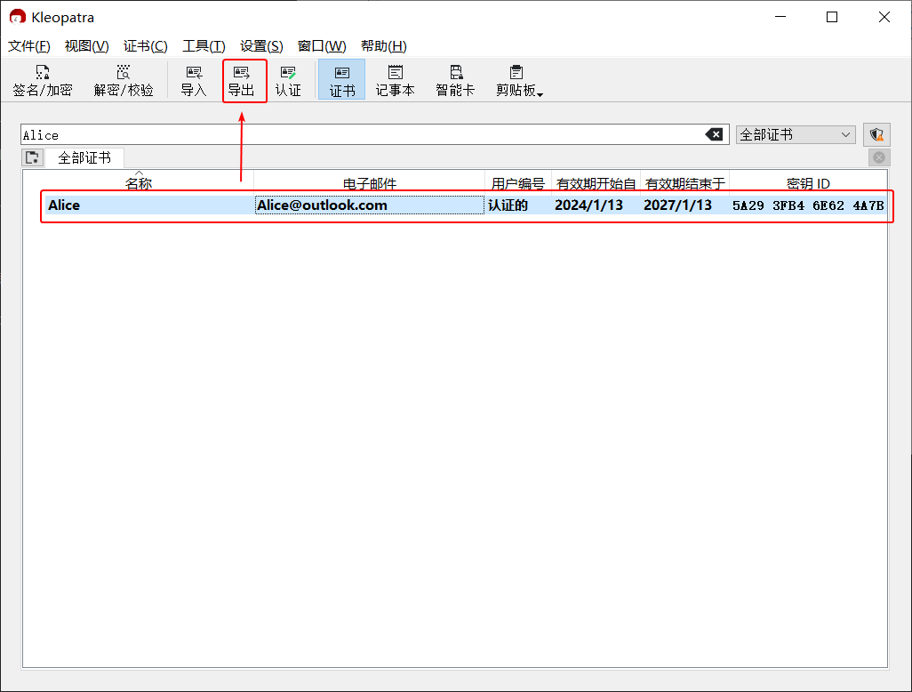This screenshot has height=692, width=912.
Task: Open the View (视图) menu
Action: (x=86, y=46)
